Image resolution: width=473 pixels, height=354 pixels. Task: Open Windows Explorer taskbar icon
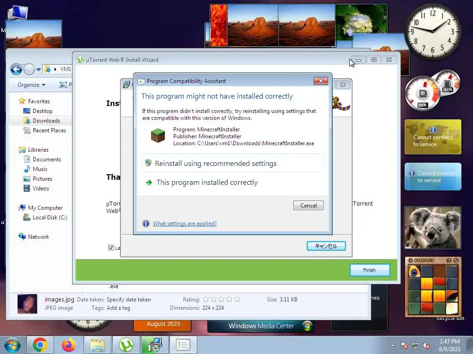(x=97, y=345)
